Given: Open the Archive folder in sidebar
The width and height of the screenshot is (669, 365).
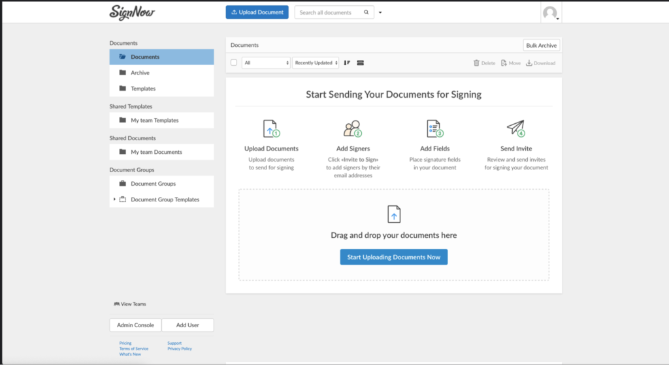Looking at the screenshot, I should click(140, 72).
